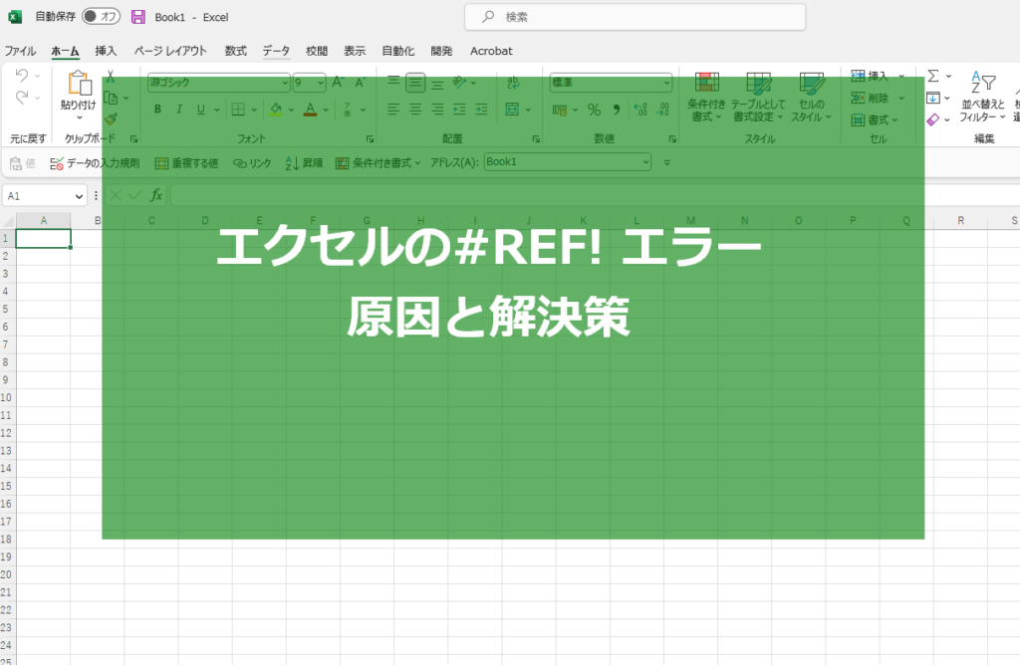
Task: Select row 20 header
Action: point(7,574)
